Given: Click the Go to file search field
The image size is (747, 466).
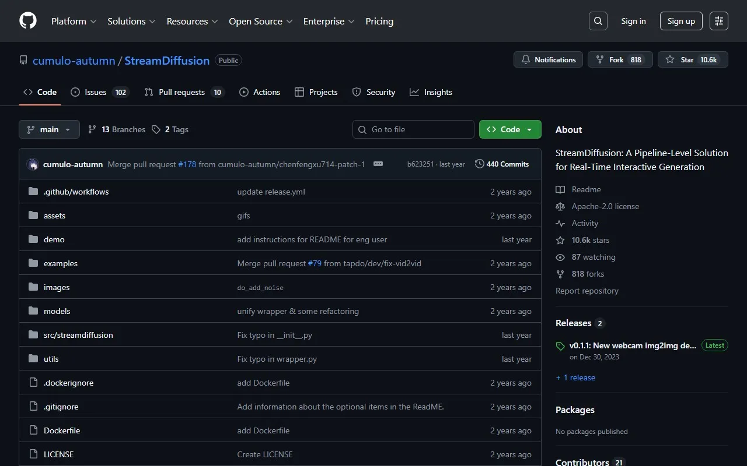Looking at the screenshot, I should 413,129.
